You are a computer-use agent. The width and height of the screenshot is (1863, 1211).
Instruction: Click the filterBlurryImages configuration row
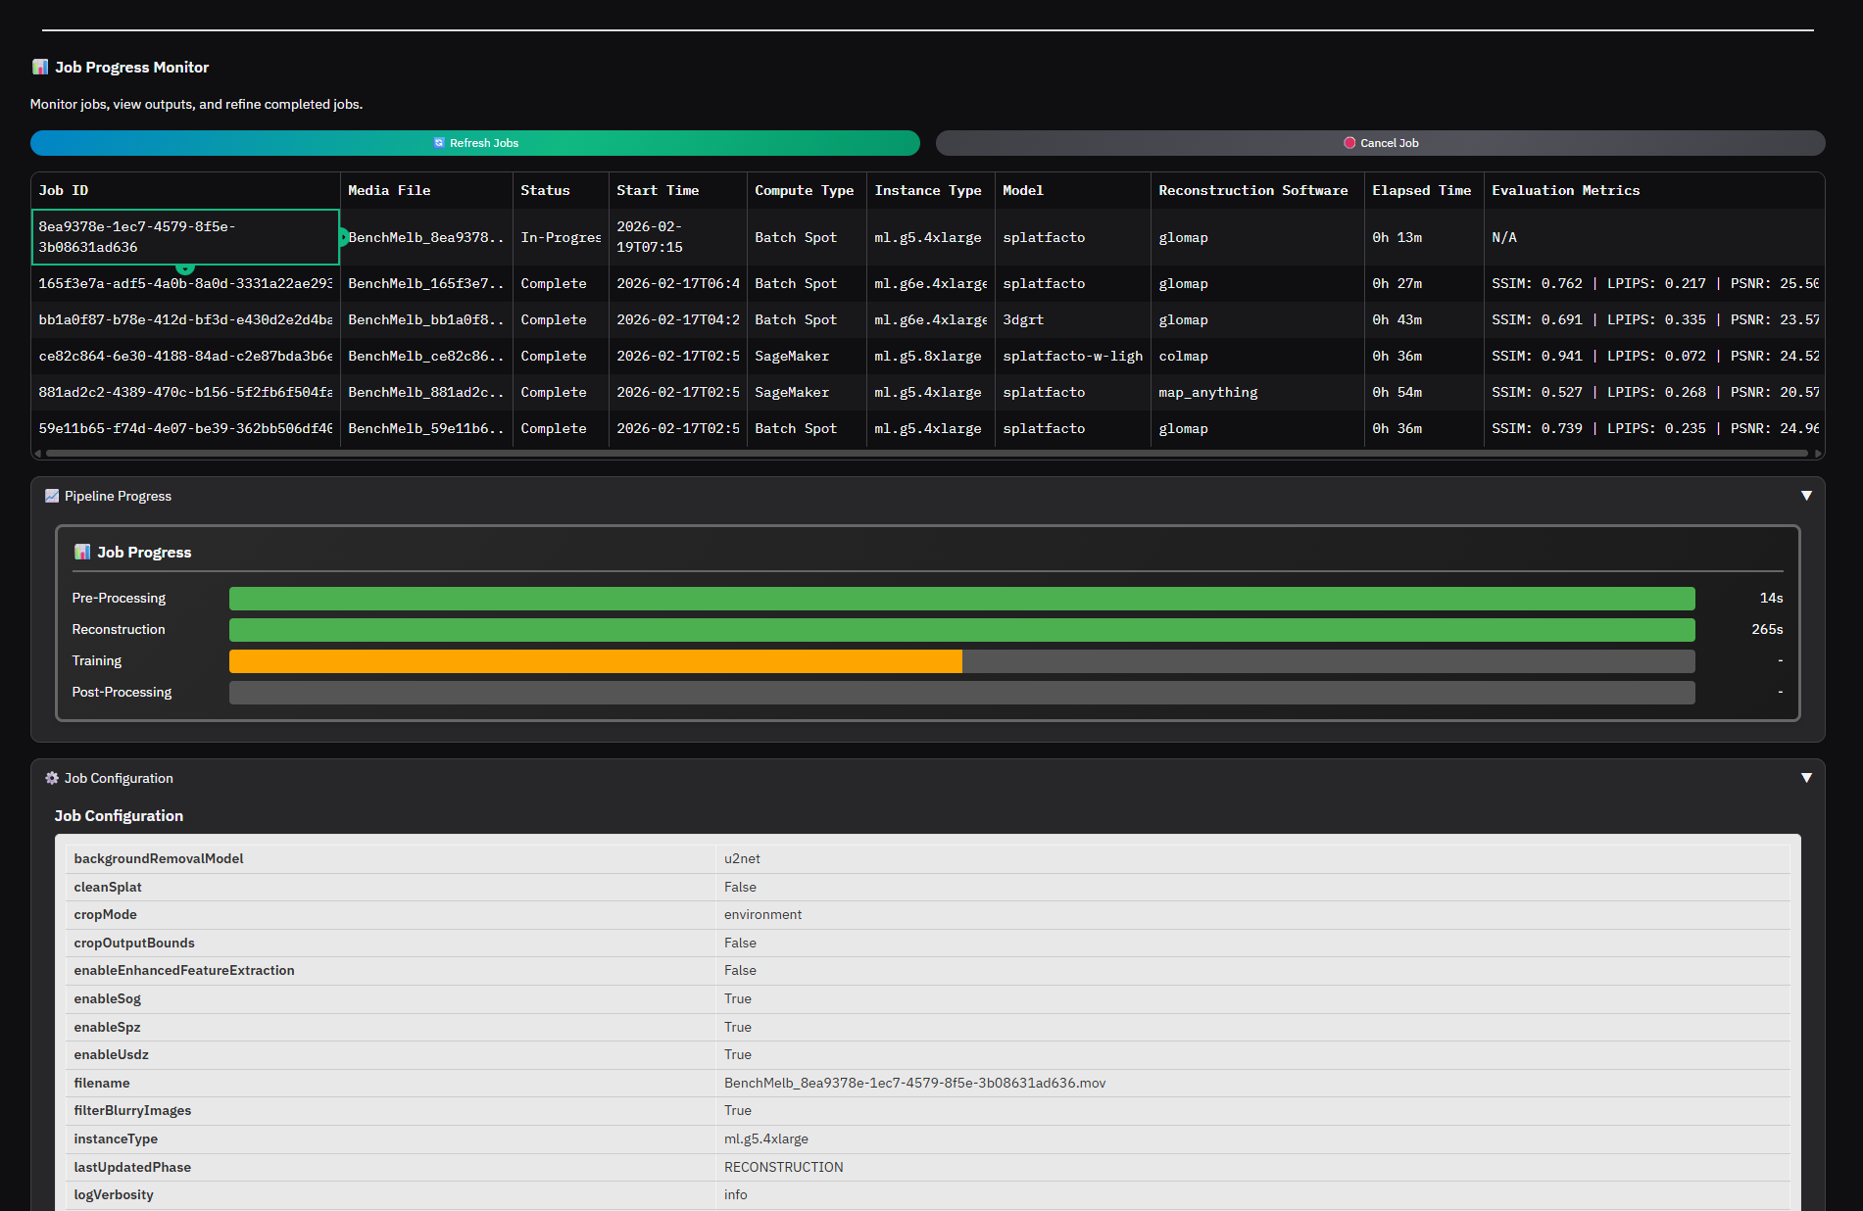point(928,1111)
